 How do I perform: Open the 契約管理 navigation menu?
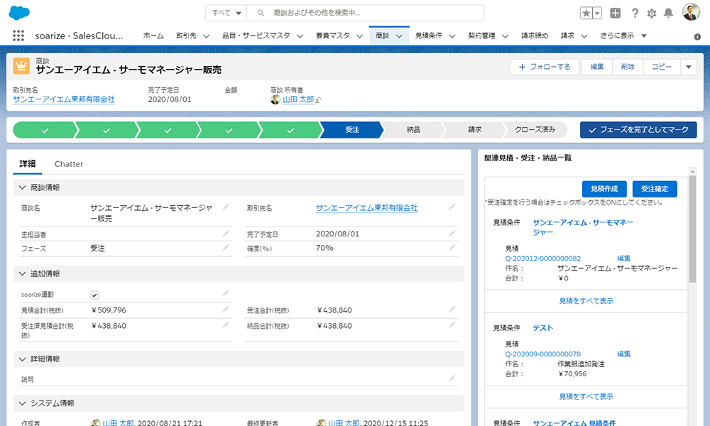(x=487, y=34)
